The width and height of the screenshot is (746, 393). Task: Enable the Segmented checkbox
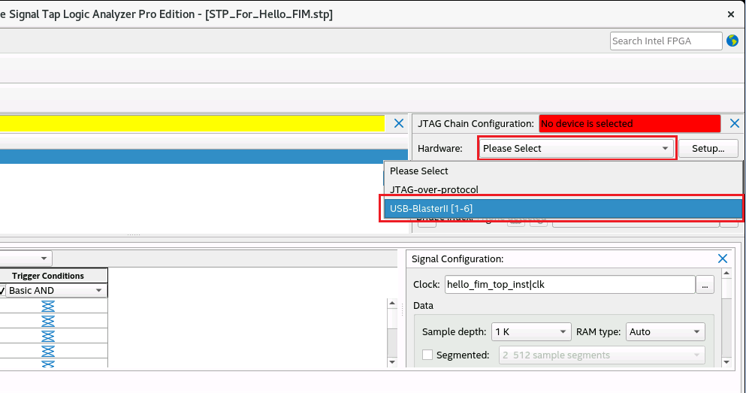point(427,355)
